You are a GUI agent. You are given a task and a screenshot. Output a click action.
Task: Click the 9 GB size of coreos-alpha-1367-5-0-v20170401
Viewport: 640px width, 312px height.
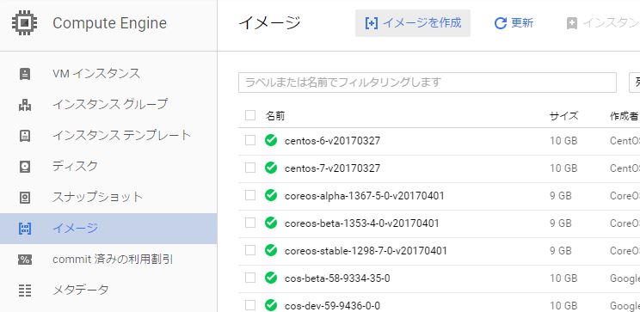560,196
